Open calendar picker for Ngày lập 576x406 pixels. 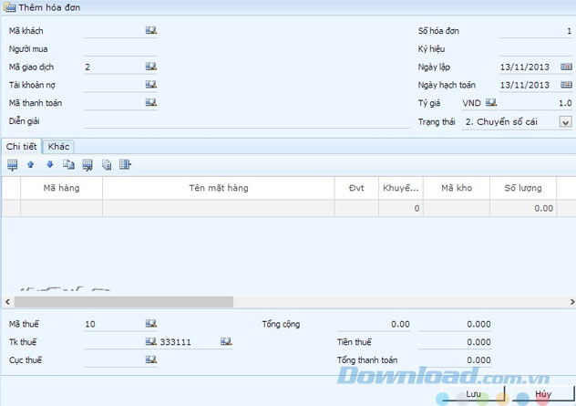565,68
